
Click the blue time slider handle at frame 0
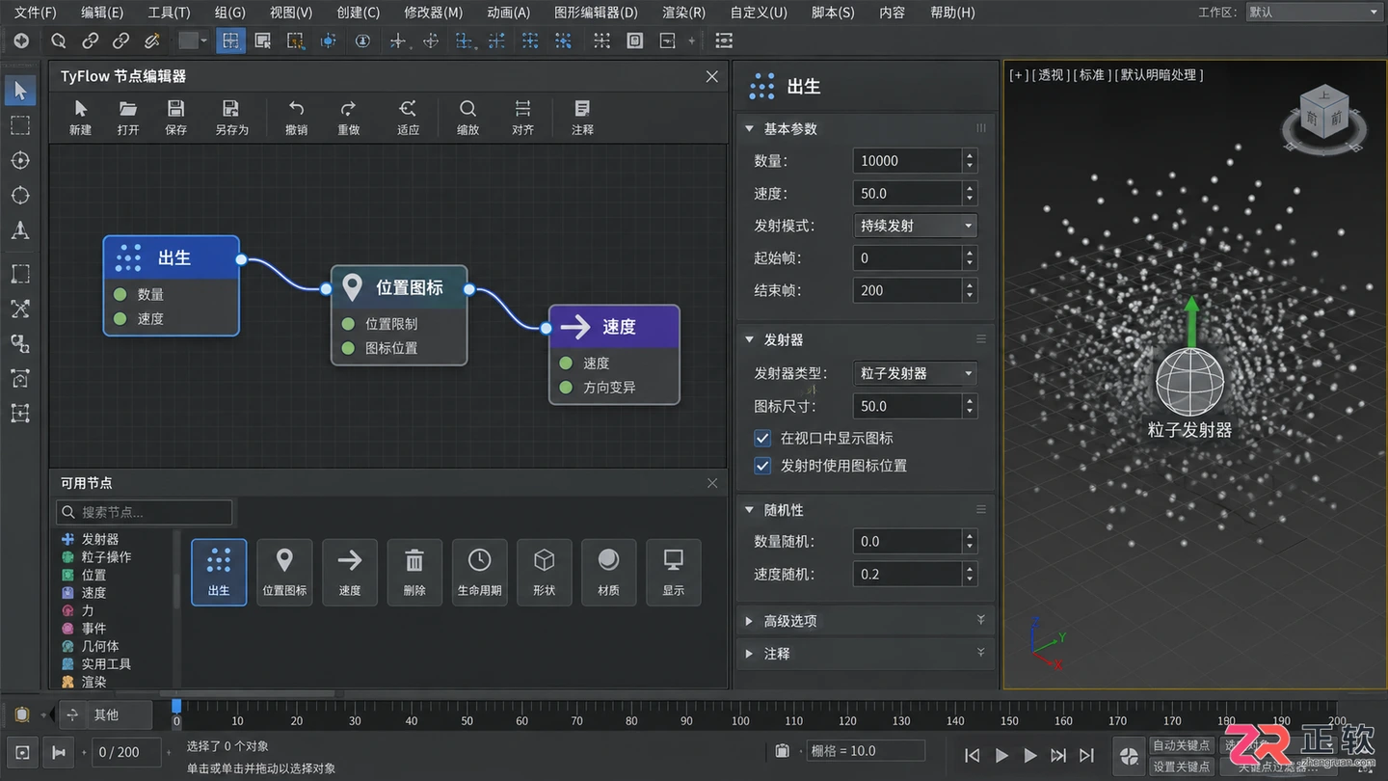[x=176, y=706]
